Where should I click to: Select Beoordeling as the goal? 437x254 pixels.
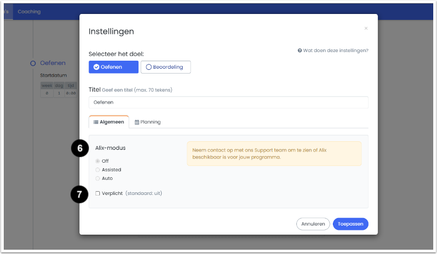[165, 67]
